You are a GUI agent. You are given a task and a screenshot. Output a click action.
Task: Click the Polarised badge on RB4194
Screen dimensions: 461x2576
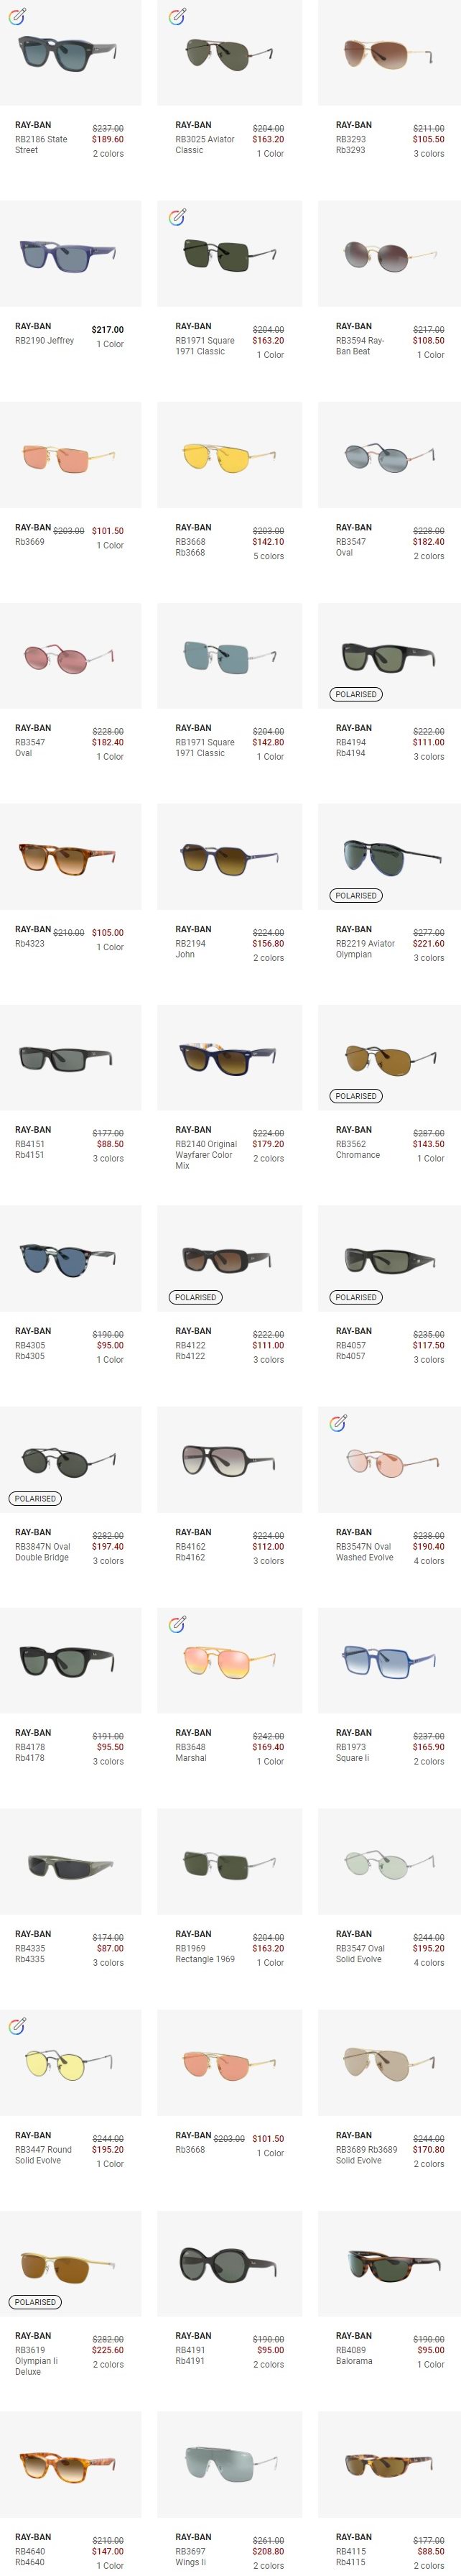coord(356,694)
